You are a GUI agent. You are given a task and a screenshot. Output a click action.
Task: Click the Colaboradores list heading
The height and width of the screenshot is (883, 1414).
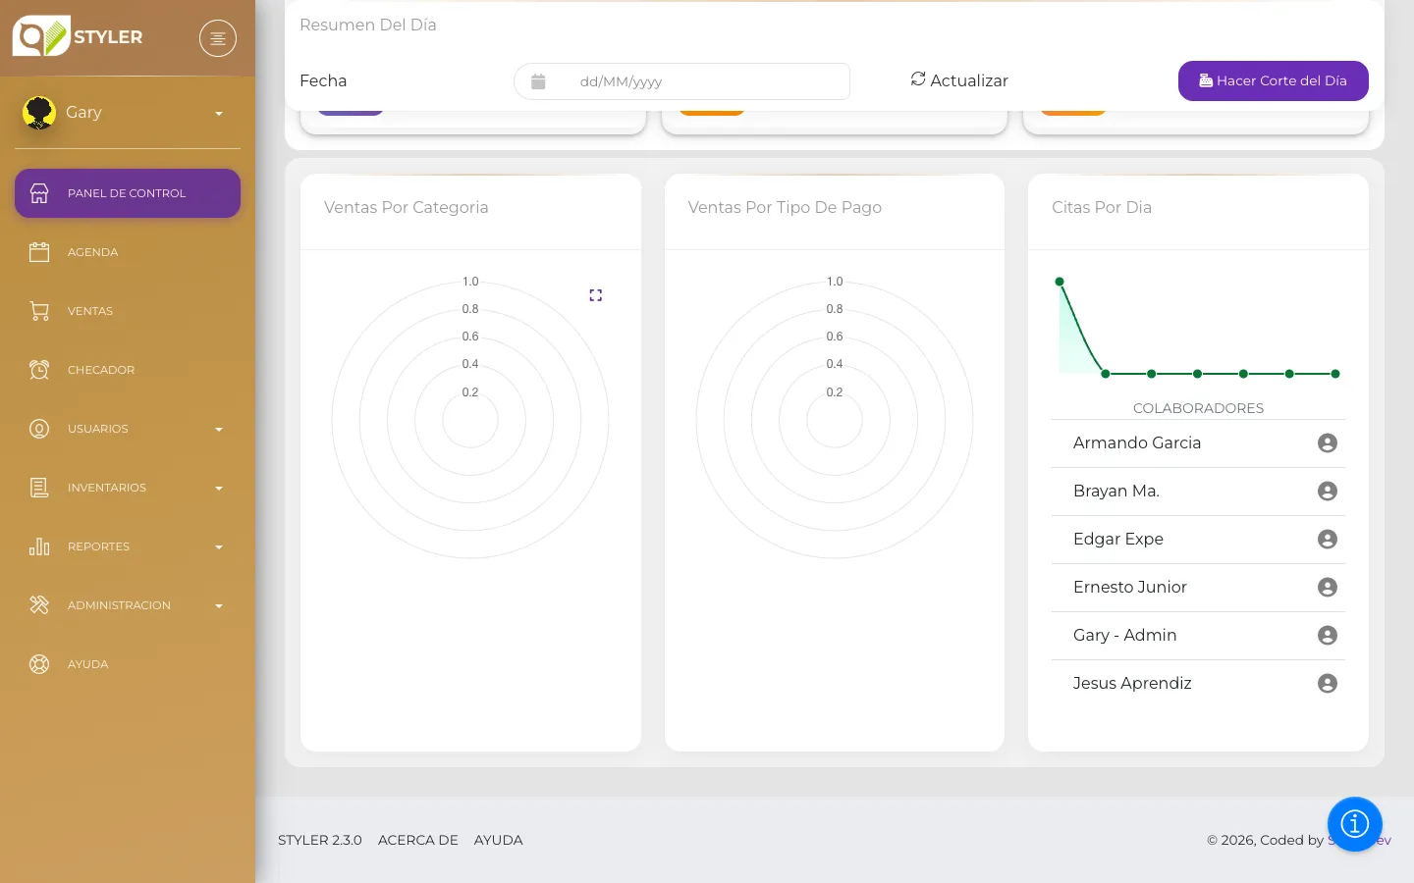tap(1198, 408)
